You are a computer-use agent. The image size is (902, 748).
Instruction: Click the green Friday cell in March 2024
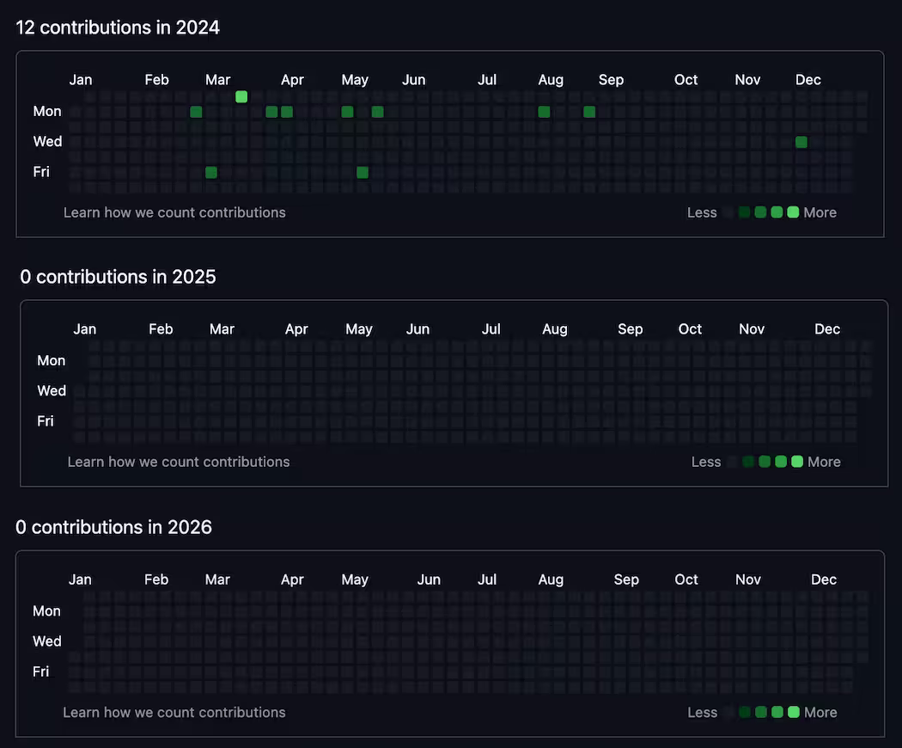(x=211, y=172)
